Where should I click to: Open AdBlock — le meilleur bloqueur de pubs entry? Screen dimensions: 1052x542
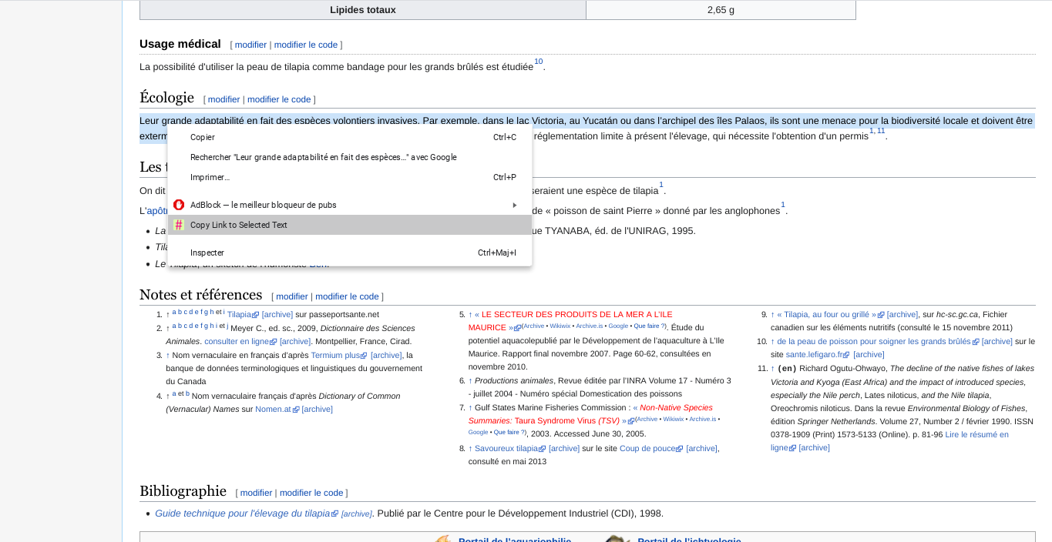pyautogui.click(x=350, y=205)
